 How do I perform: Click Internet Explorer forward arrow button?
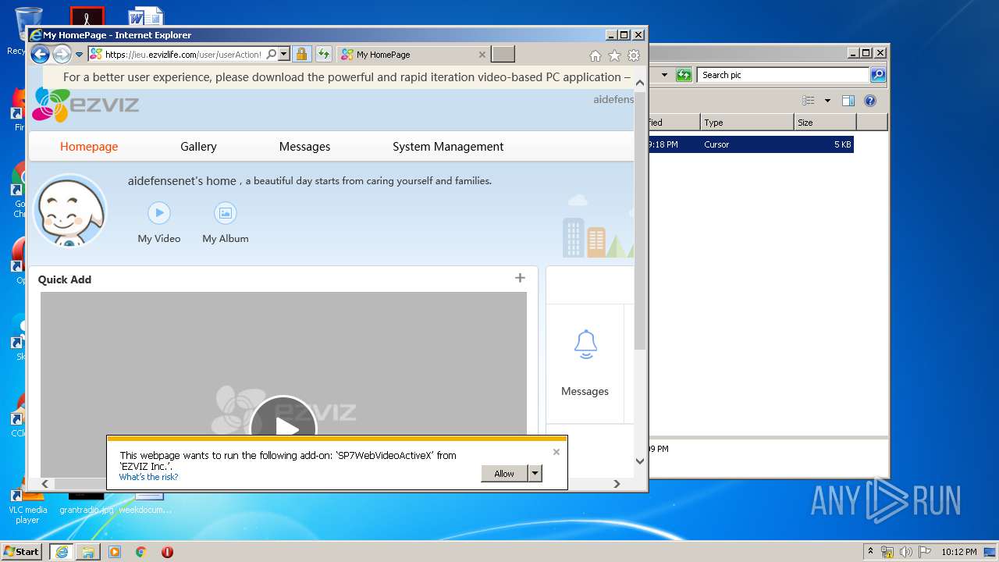[x=62, y=55]
